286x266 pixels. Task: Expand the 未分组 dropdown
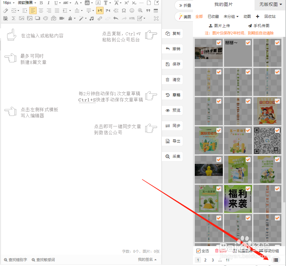(231, 16)
